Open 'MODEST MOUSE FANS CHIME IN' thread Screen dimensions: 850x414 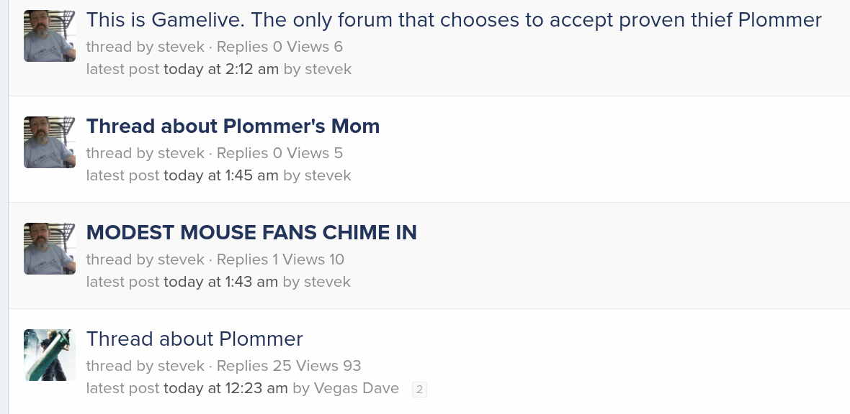tap(251, 232)
